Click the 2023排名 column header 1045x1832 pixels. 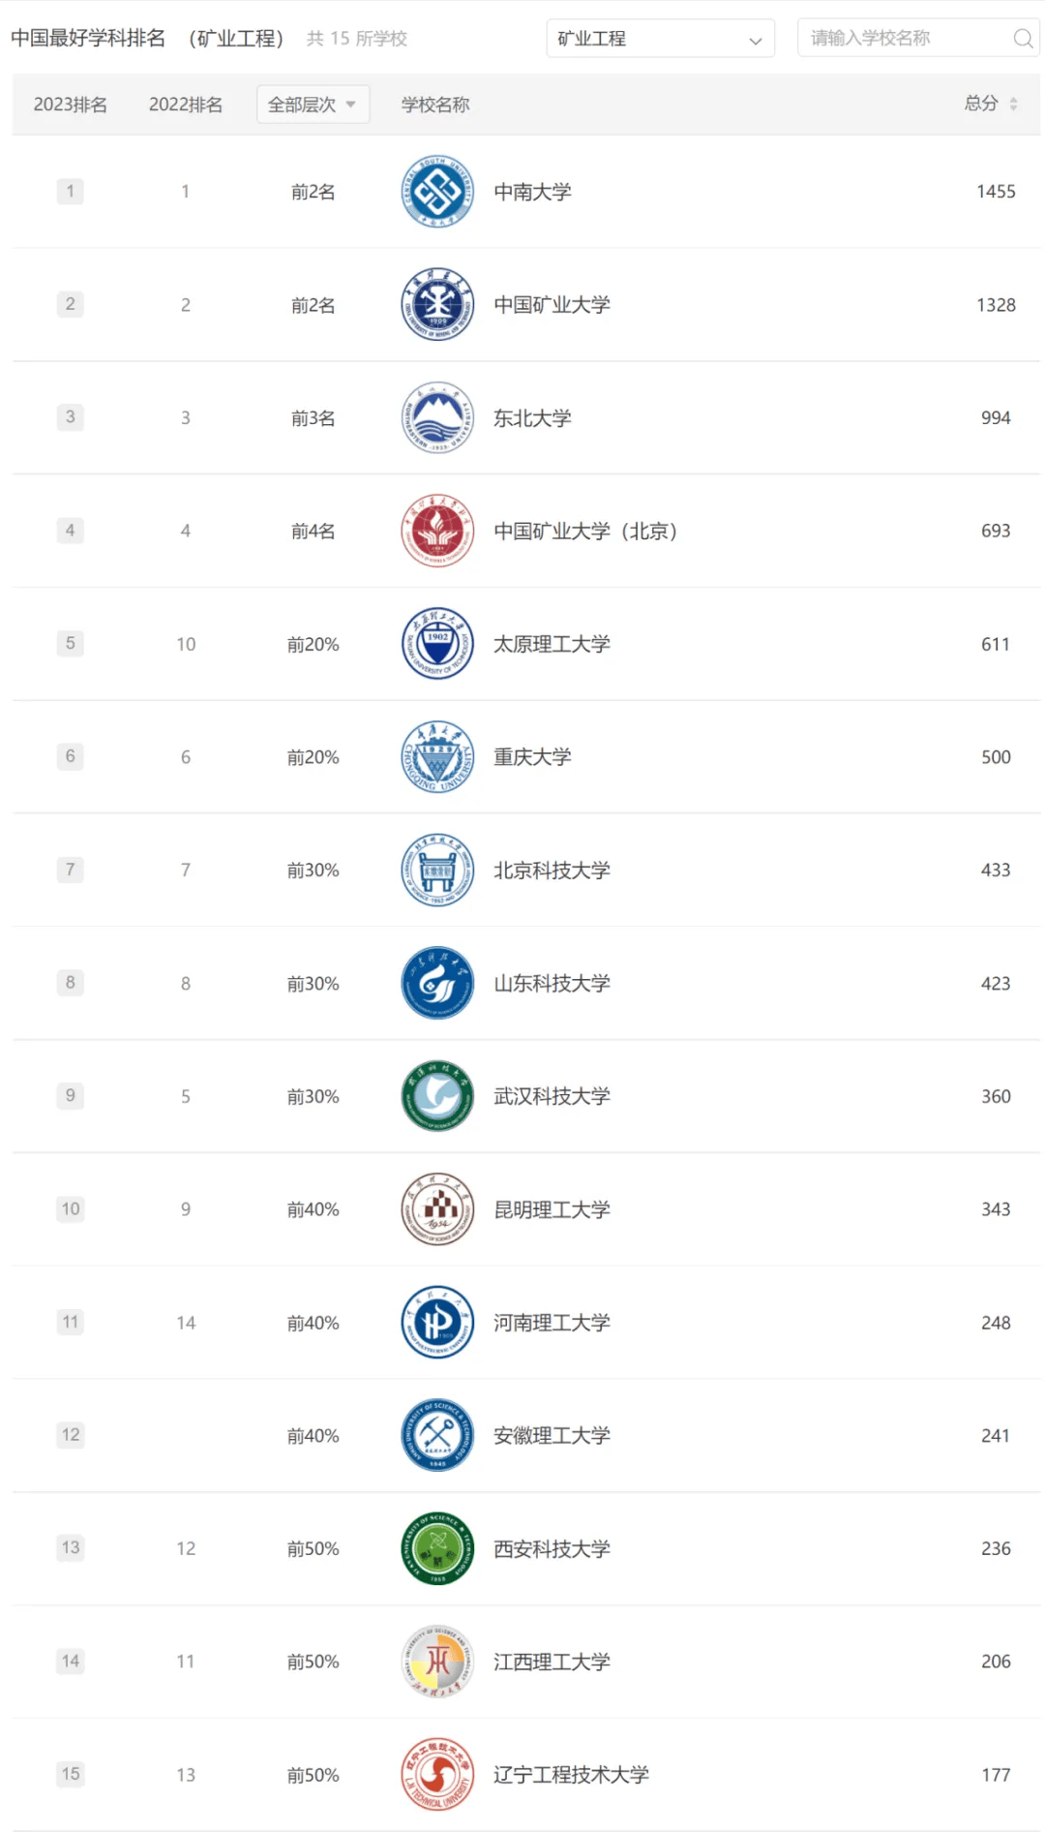tap(71, 105)
